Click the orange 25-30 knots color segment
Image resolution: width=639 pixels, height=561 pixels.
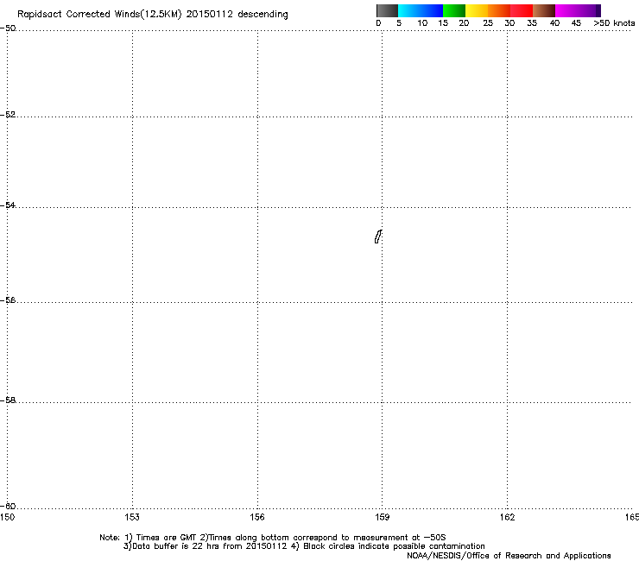[x=499, y=10]
